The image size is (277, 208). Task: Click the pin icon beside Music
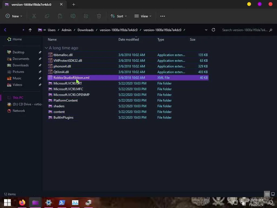[x=40, y=78]
